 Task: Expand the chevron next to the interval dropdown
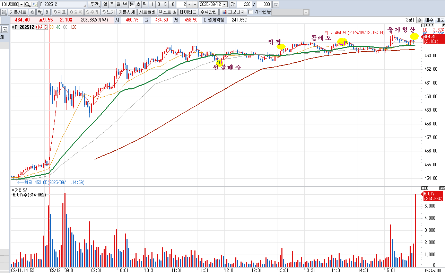195,5
